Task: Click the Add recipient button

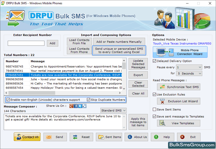Action: coord(52,43)
